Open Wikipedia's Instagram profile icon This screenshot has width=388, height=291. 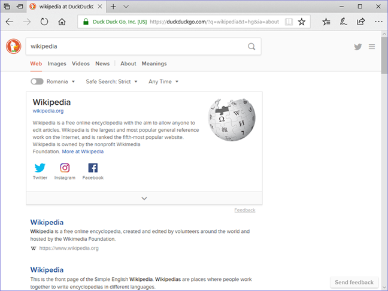(x=65, y=168)
